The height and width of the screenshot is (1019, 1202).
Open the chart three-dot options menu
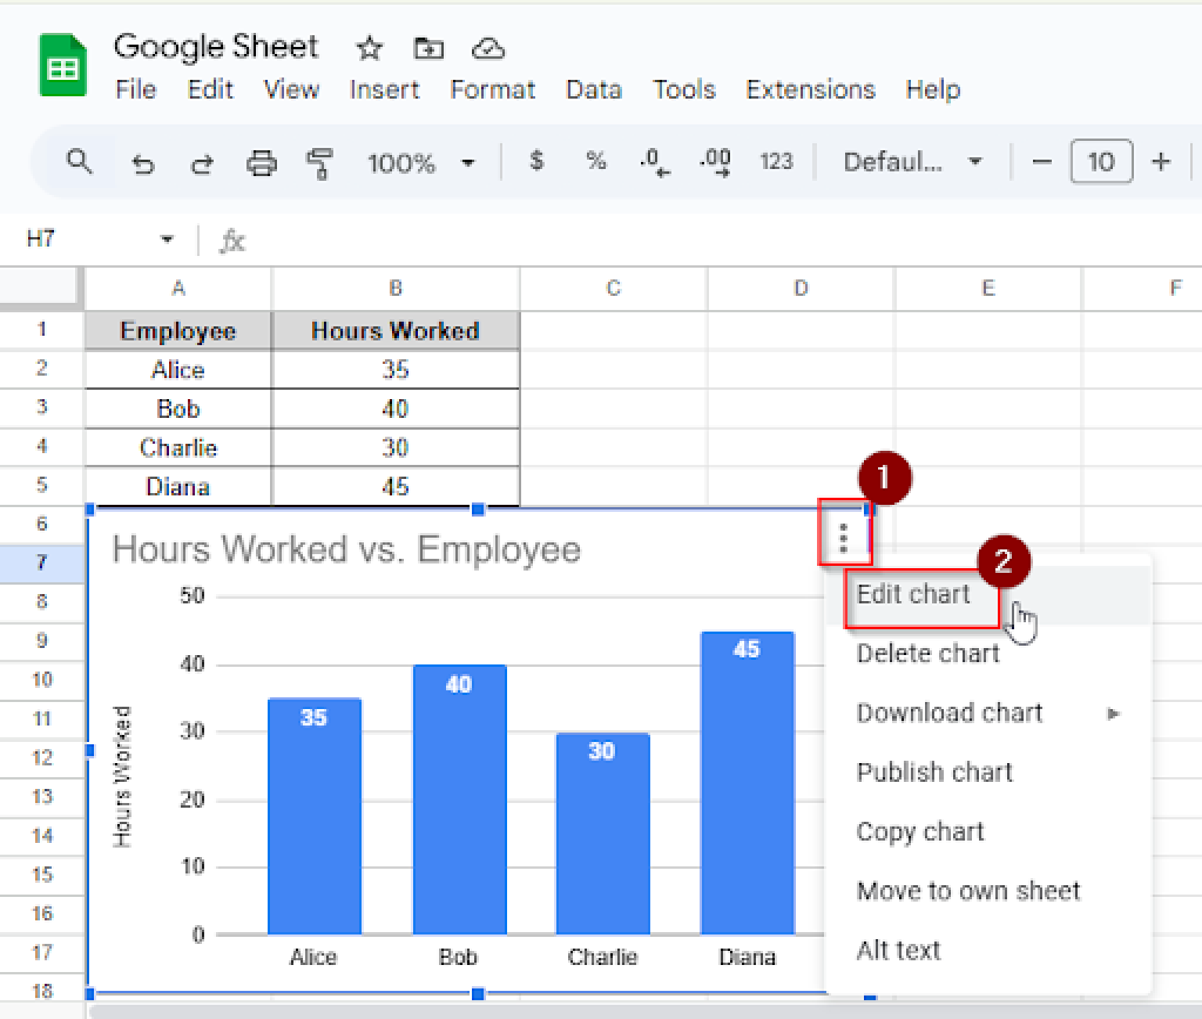(843, 538)
